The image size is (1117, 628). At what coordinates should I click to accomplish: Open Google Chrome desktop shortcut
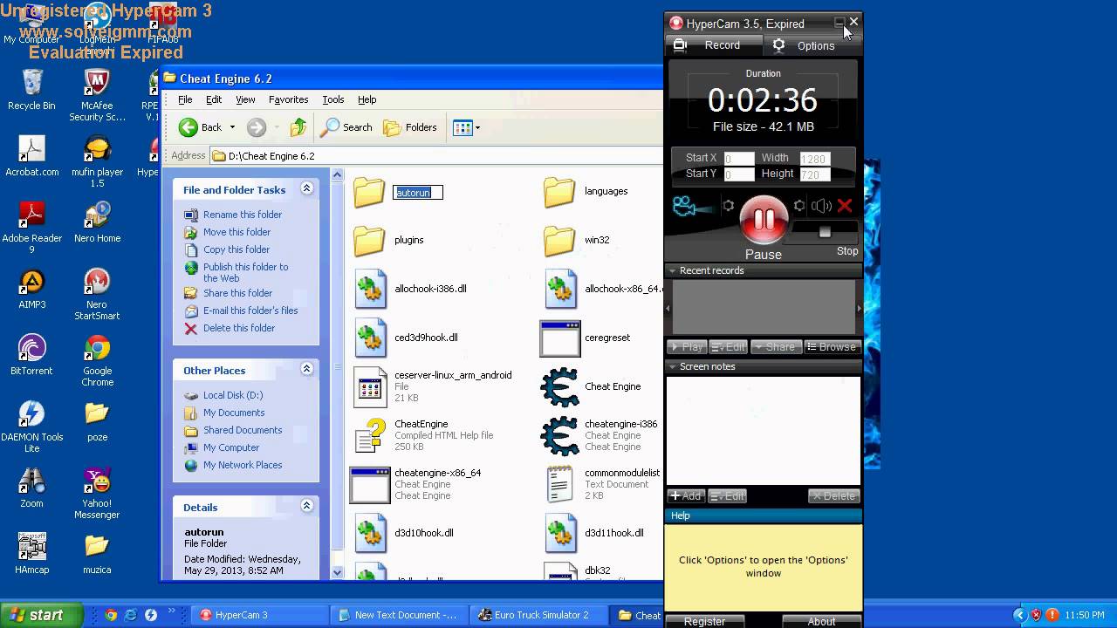click(x=97, y=361)
